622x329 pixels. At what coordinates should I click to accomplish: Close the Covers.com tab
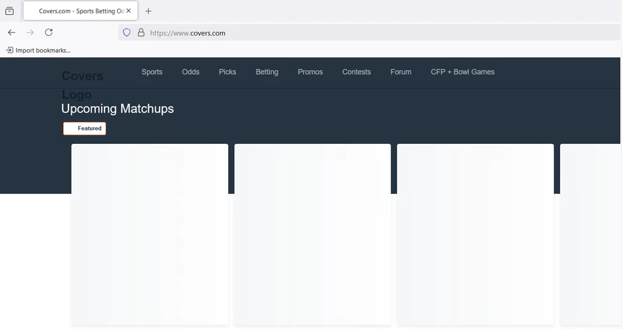pos(128,11)
